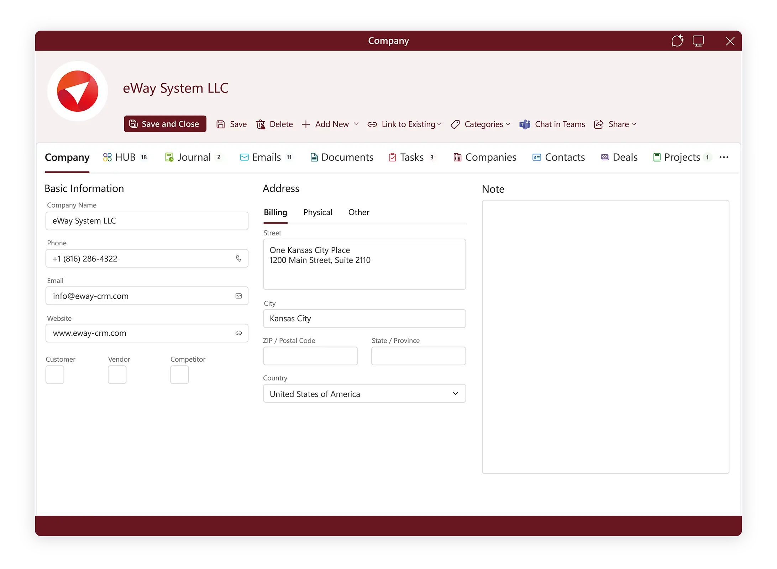The height and width of the screenshot is (569, 777).
Task: Open the hidden tabs overflow menu
Action: [x=724, y=157]
